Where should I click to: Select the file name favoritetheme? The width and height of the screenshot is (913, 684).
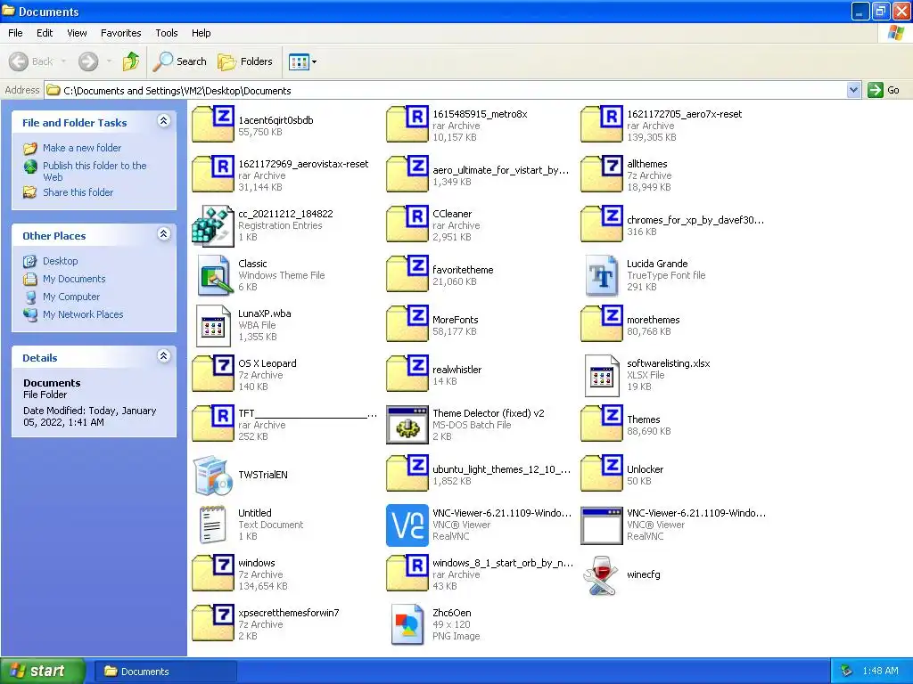tap(463, 270)
